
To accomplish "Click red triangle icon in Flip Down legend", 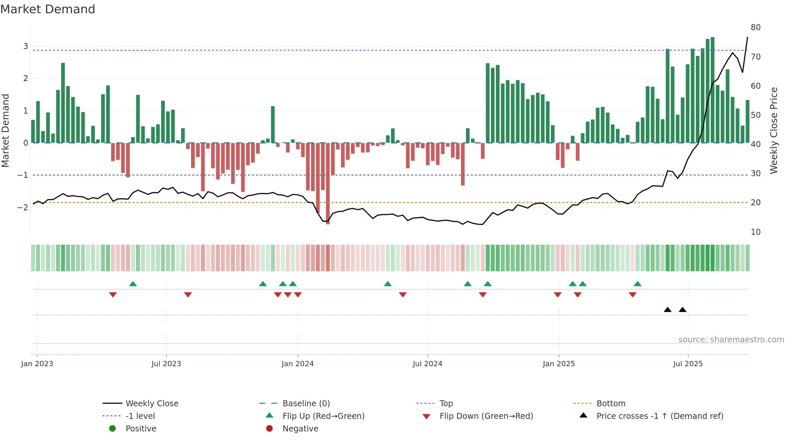I will tap(427, 417).
